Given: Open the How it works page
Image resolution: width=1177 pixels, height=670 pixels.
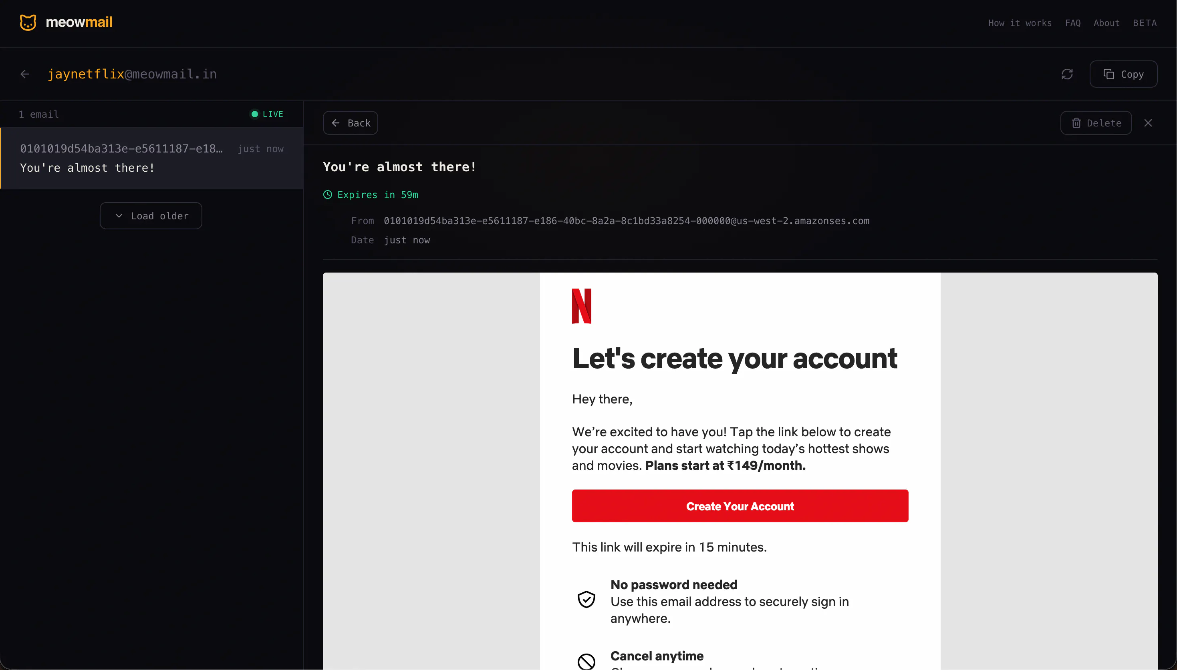Looking at the screenshot, I should (1020, 23).
